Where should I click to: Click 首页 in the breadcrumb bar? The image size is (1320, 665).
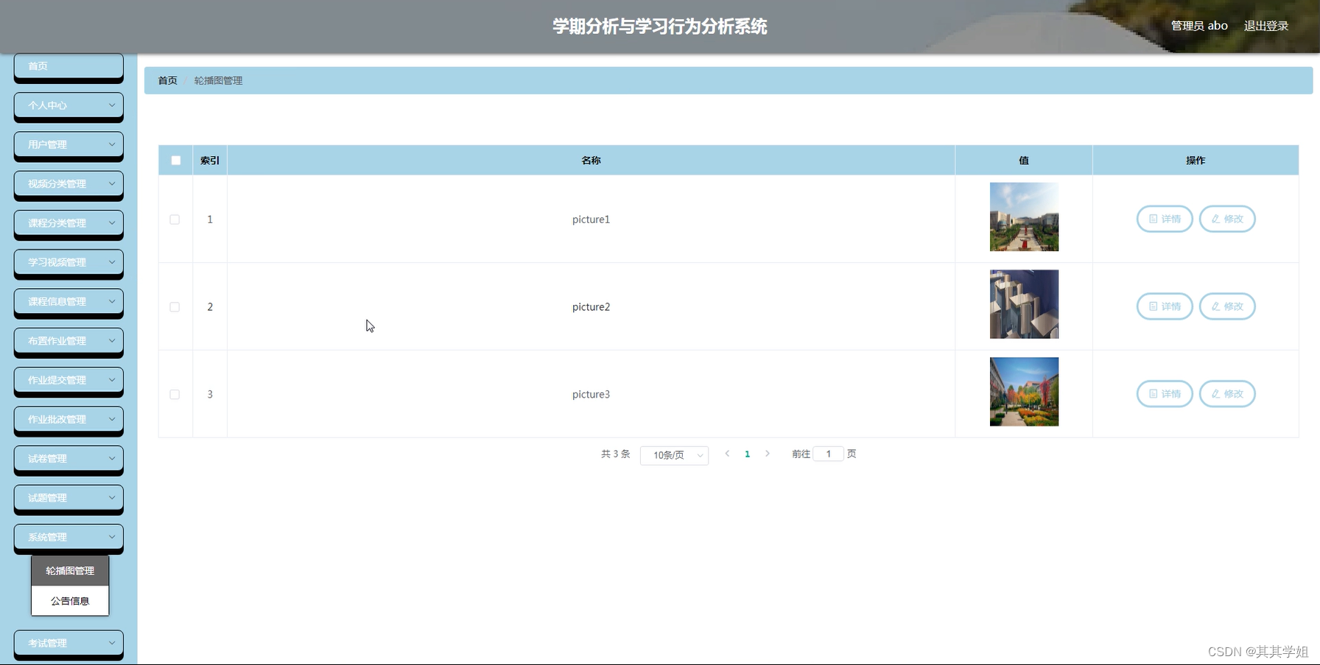click(166, 80)
